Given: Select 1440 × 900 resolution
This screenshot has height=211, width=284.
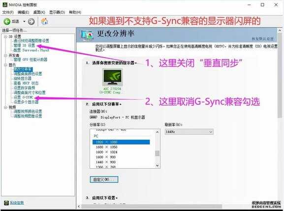Looking at the screenshot, I should (x=121, y=162).
